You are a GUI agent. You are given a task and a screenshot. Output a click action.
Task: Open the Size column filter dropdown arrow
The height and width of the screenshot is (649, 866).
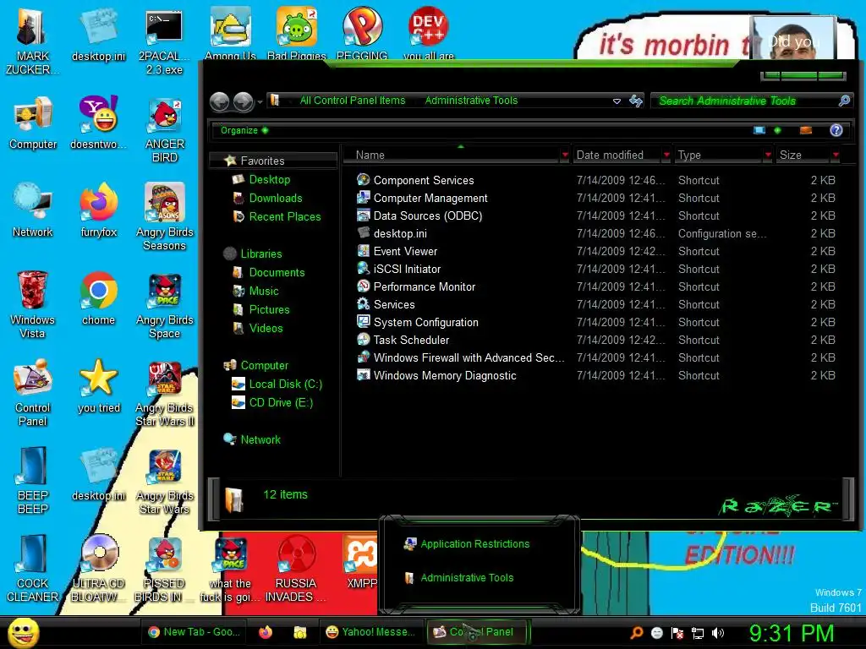coord(835,155)
